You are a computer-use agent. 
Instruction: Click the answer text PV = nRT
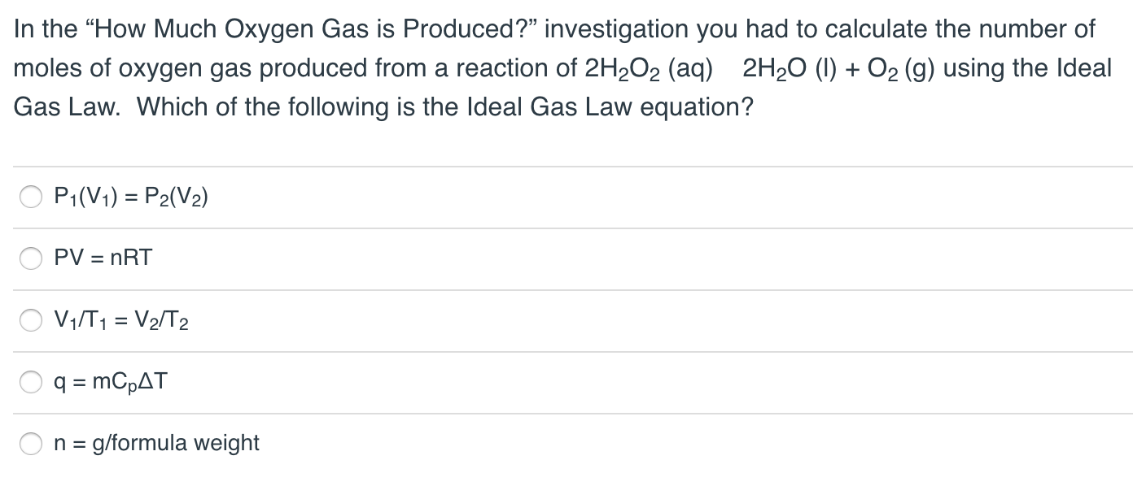(102, 258)
